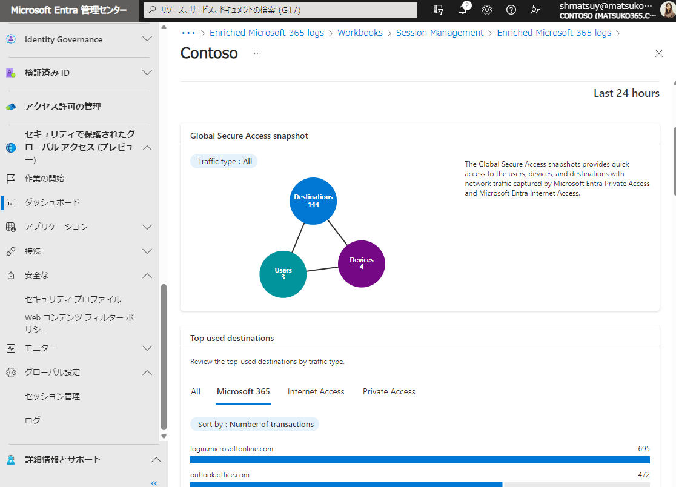Expand 検証済み ID section

(x=147, y=73)
